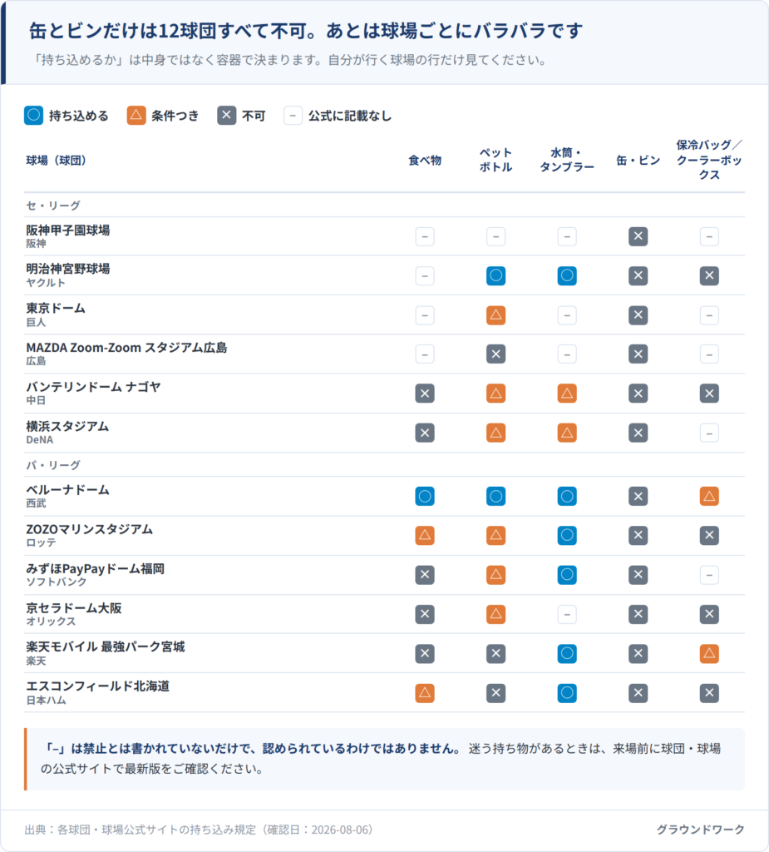This screenshot has width=769, height=852.
Task: Click 楽天モバイル 保冷バッグ triangle icon
Action: 709,654
